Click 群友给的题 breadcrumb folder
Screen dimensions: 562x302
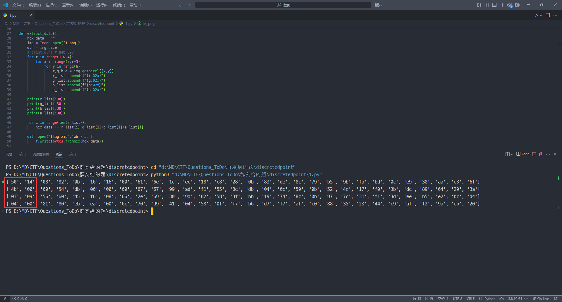[76, 24]
